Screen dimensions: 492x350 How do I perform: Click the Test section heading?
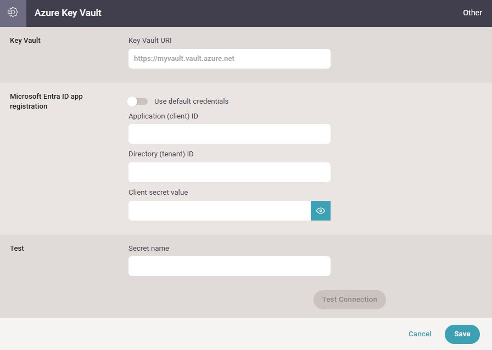tap(17, 249)
